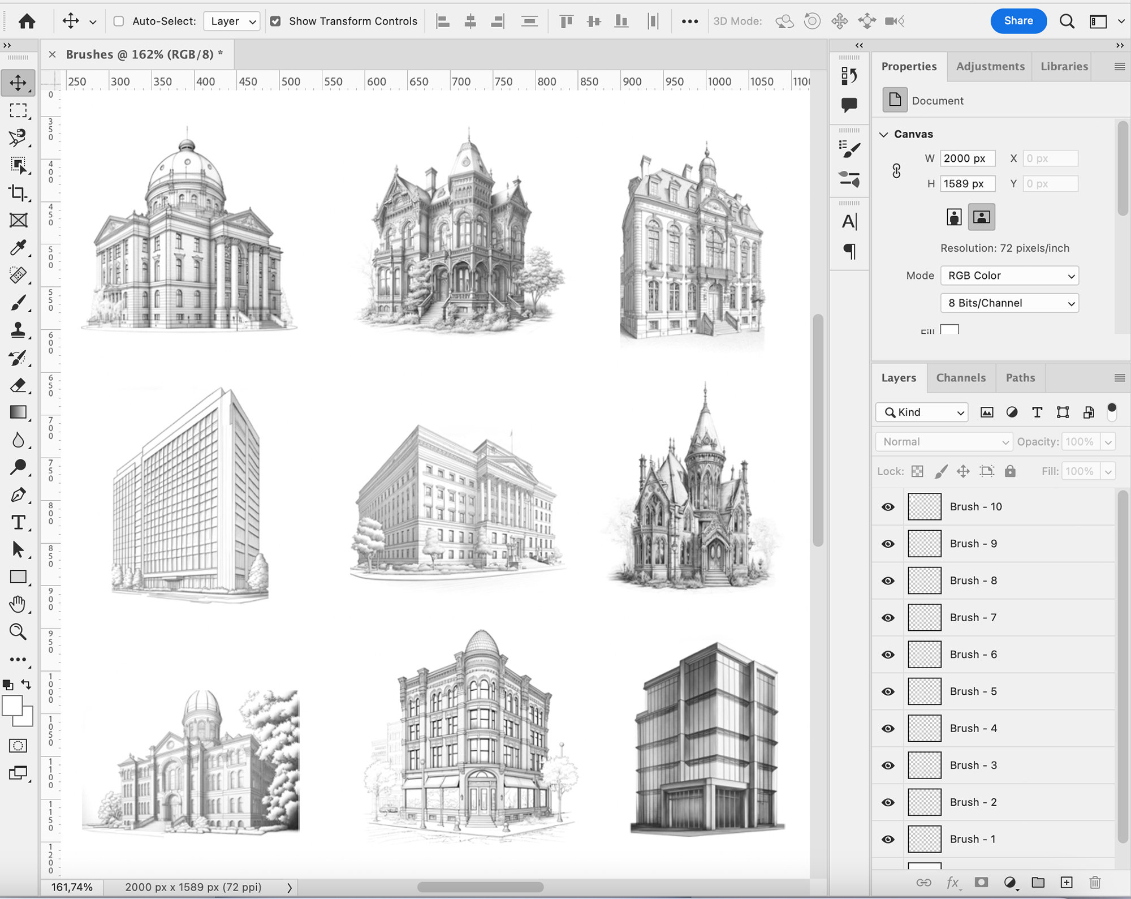Hide the Brush - 5 layer

[887, 691]
